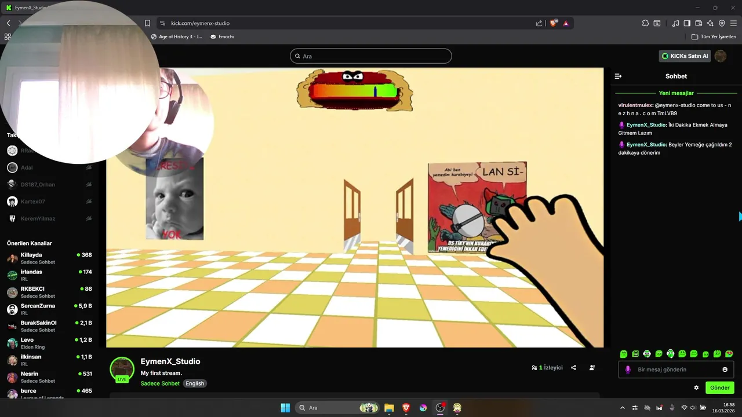Open followed channel Adal
The image size is (742, 417).
(x=49, y=167)
